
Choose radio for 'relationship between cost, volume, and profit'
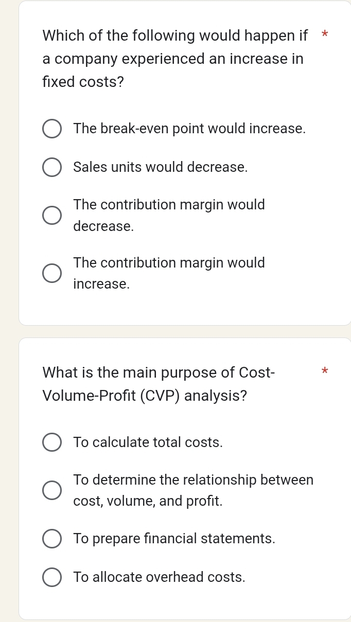point(51,491)
